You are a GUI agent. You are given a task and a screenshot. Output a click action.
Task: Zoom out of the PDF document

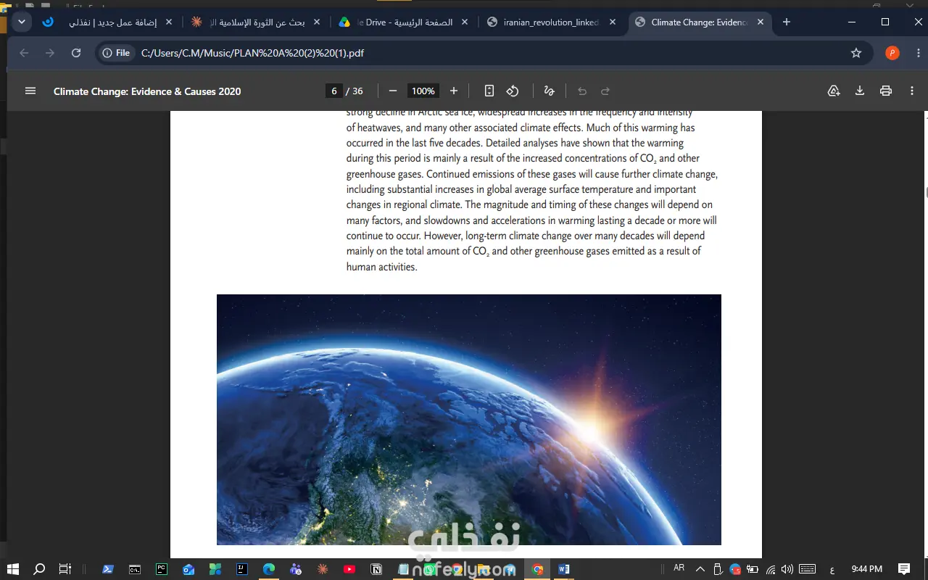pos(393,91)
